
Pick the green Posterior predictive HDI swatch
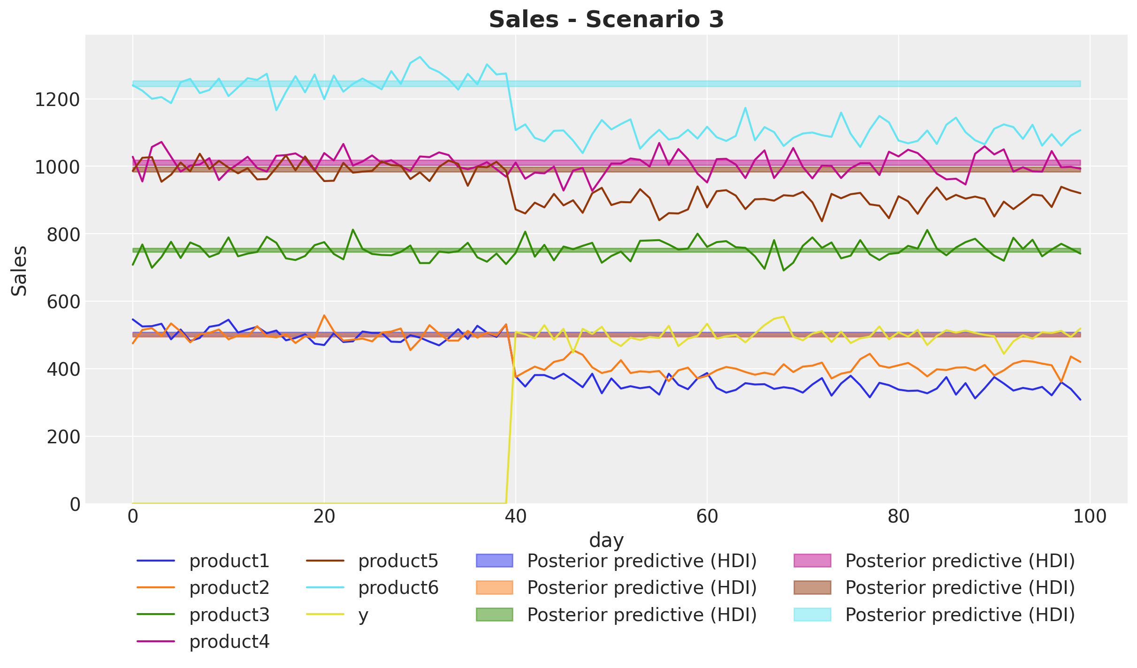[495, 614]
